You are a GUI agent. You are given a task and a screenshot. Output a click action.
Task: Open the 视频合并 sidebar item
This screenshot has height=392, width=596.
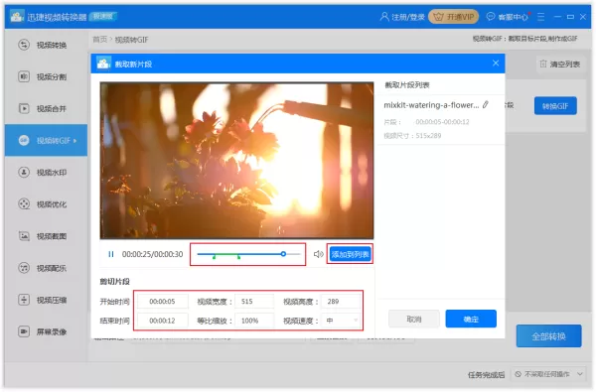pyautogui.click(x=46, y=108)
